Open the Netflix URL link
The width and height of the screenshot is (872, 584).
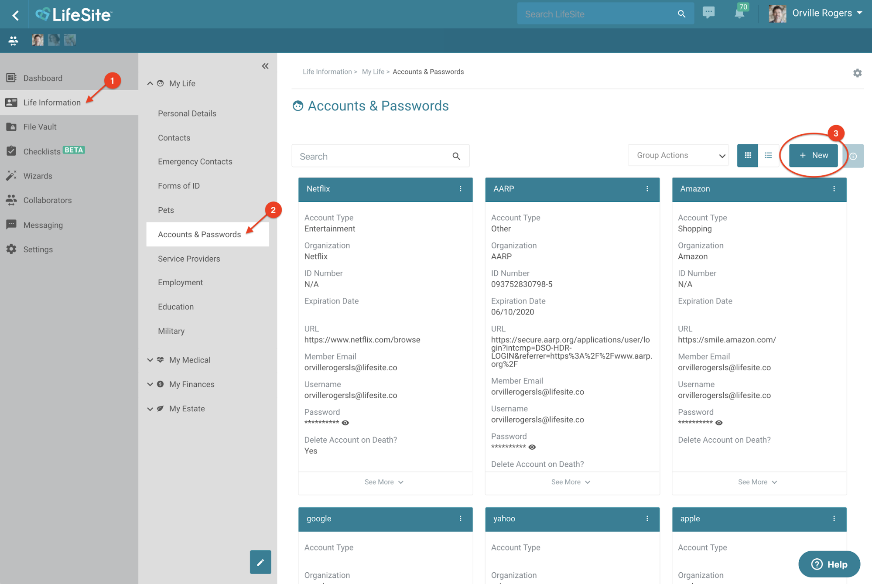coord(362,340)
